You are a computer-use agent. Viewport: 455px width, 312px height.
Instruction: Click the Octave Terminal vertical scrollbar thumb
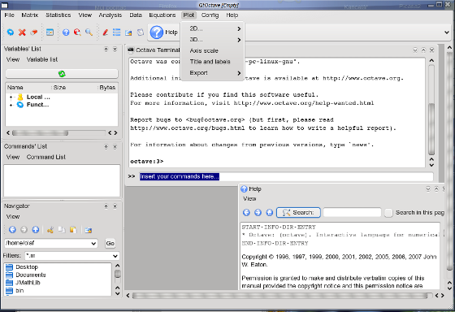pos(431,129)
